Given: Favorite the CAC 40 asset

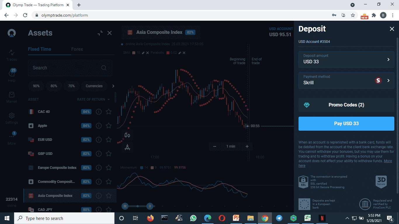Looking at the screenshot, I should [x=109, y=112].
